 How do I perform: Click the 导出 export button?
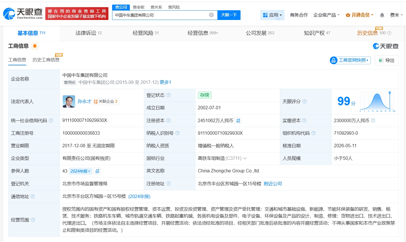tap(387, 60)
